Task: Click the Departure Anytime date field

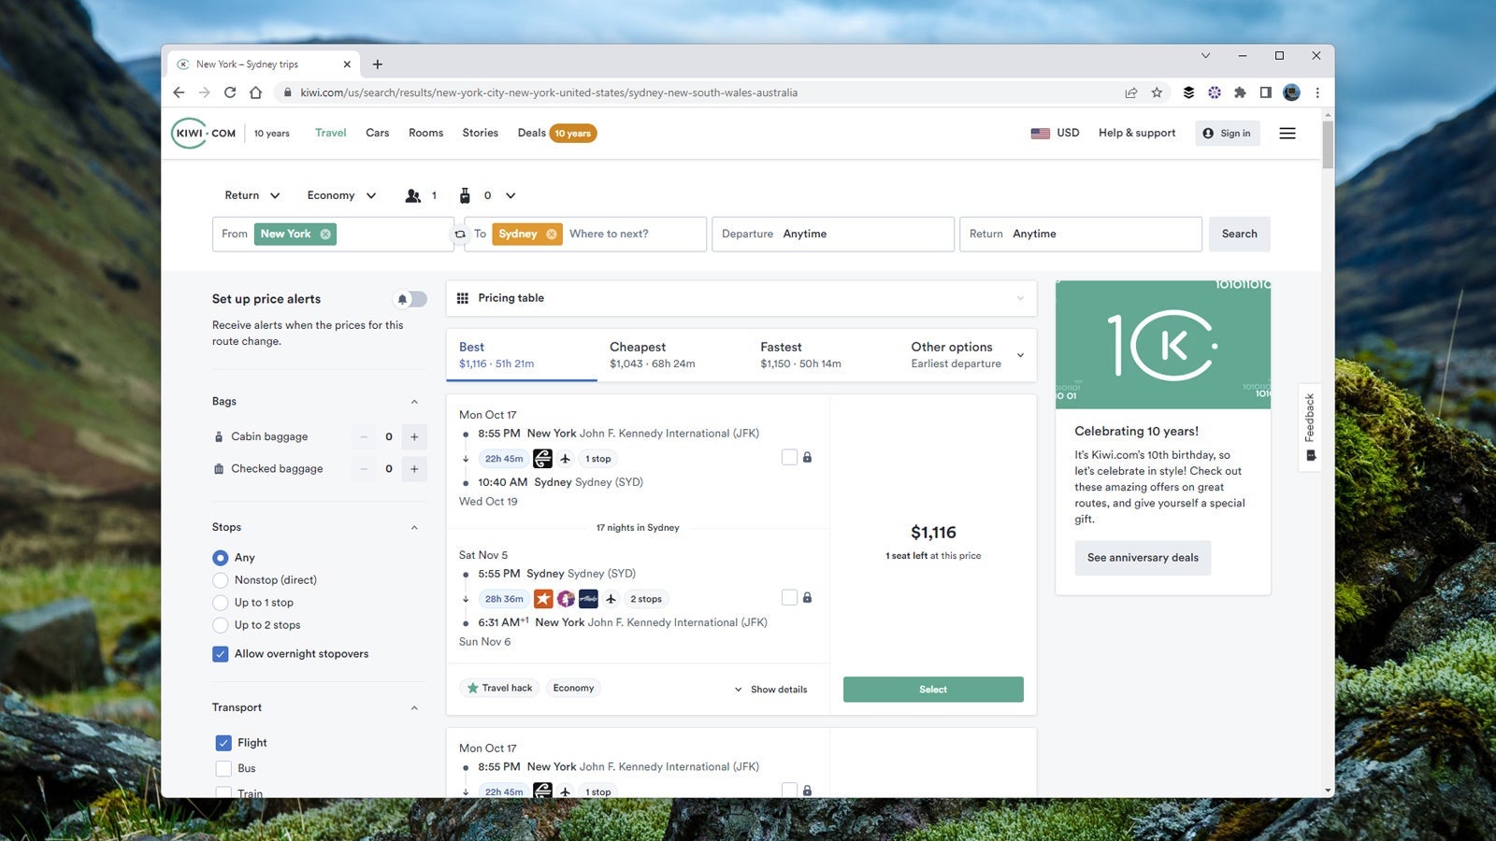Action: [x=833, y=235]
